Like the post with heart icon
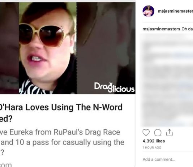 click(x=146, y=133)
